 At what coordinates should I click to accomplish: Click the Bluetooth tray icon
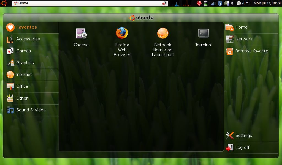[220, 3]
